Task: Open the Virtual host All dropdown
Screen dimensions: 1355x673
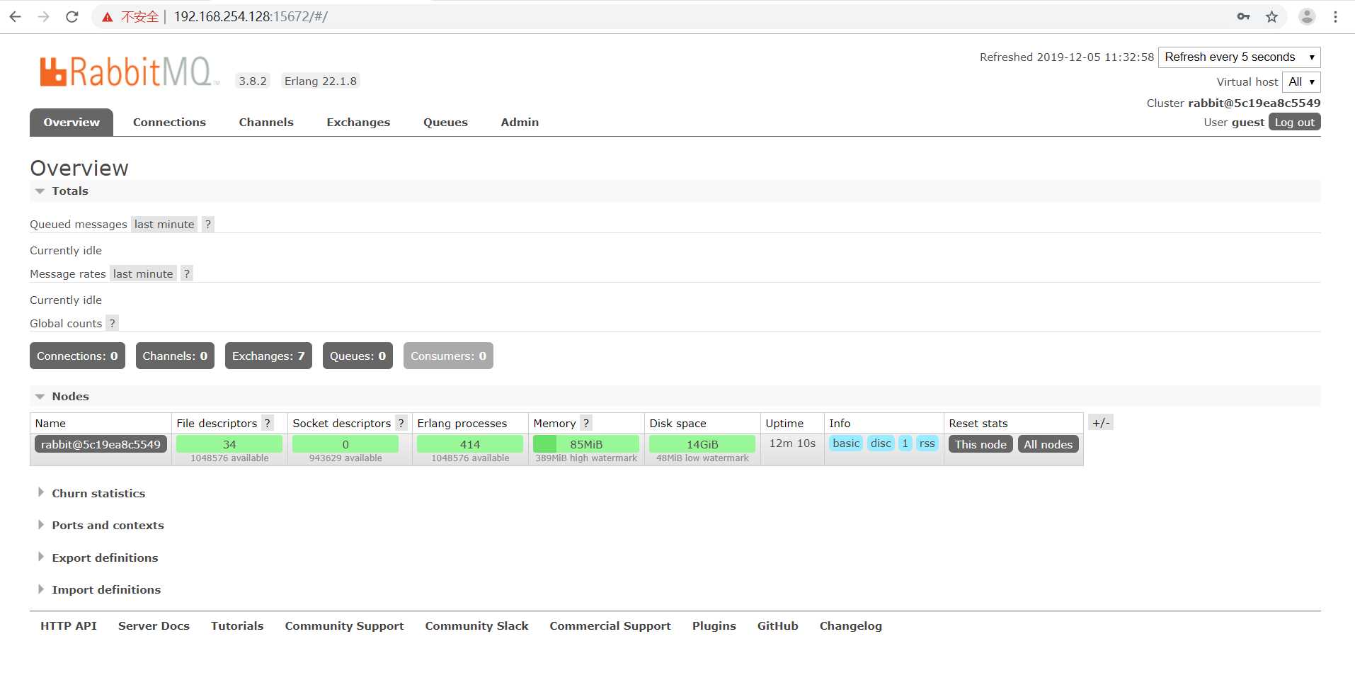Action: [1301, 82]
